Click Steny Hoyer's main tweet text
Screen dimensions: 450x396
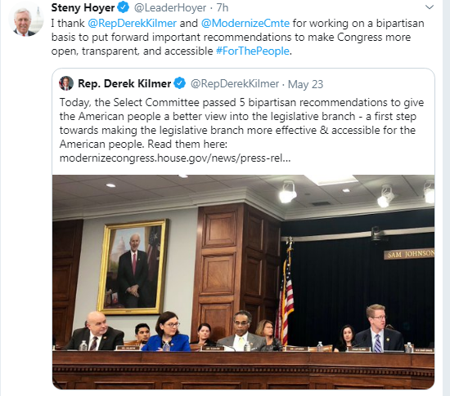coord(237,38)
